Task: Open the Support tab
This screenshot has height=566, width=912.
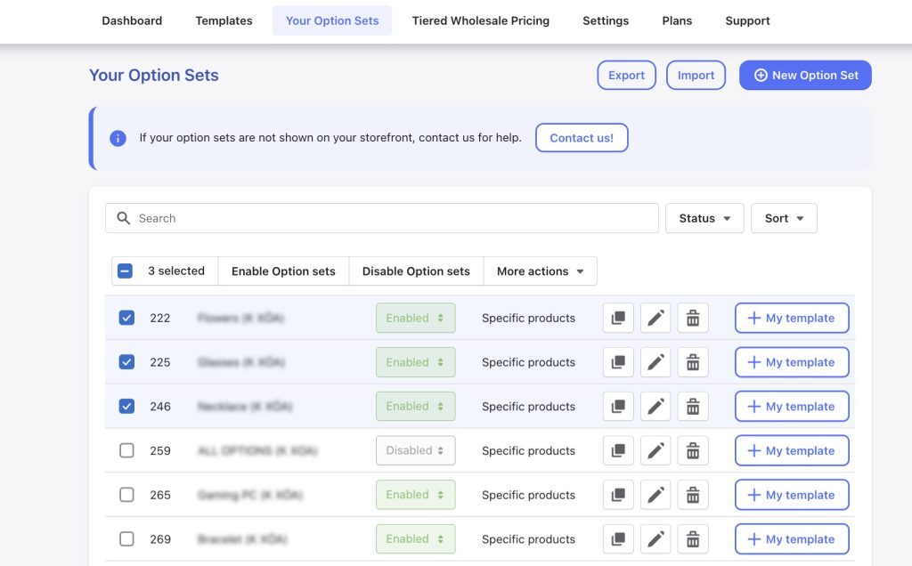Action: pyautogui.click(x=747, y=21)
